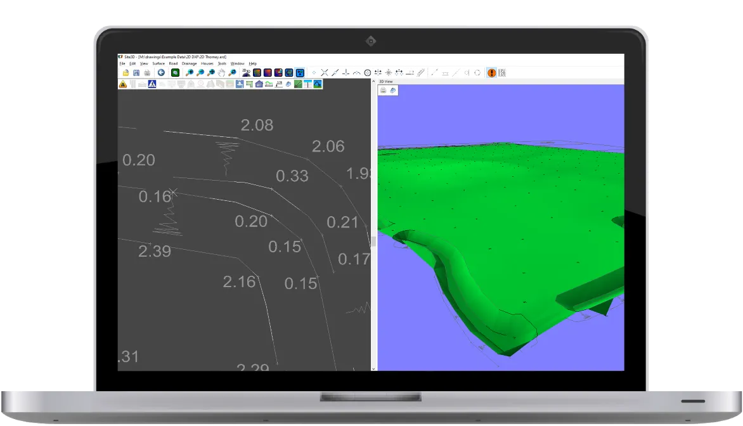Click the multicolour blocks shading icon
This screenshot has width=743, height=426.
point(279,73)
